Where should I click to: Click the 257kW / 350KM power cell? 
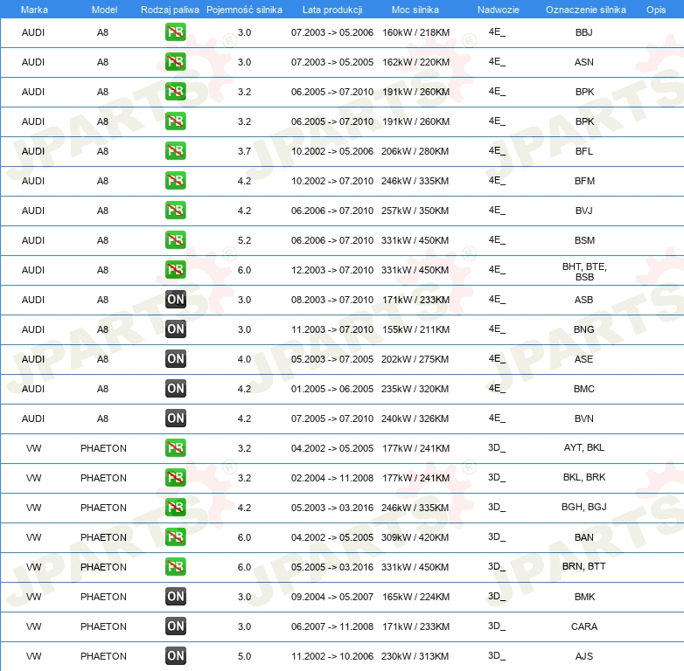(x=415, y=211)
